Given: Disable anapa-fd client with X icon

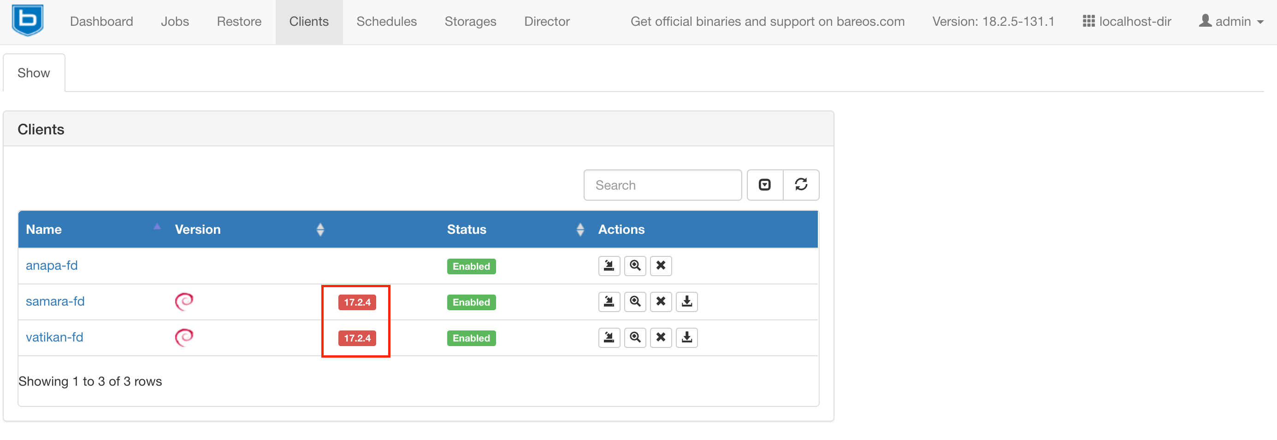Looking at the screenshot, I should coord(660,266).
